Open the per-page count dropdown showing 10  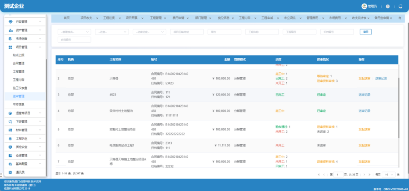point(389,175)
